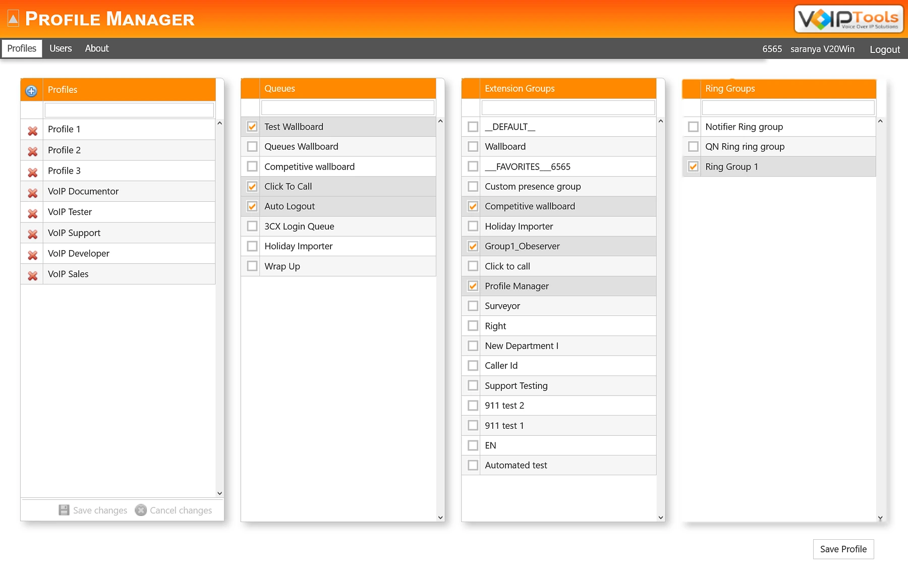Screen dimensions: 908x570
Task: Switch to the Users tab
Action: click(61, 48)
